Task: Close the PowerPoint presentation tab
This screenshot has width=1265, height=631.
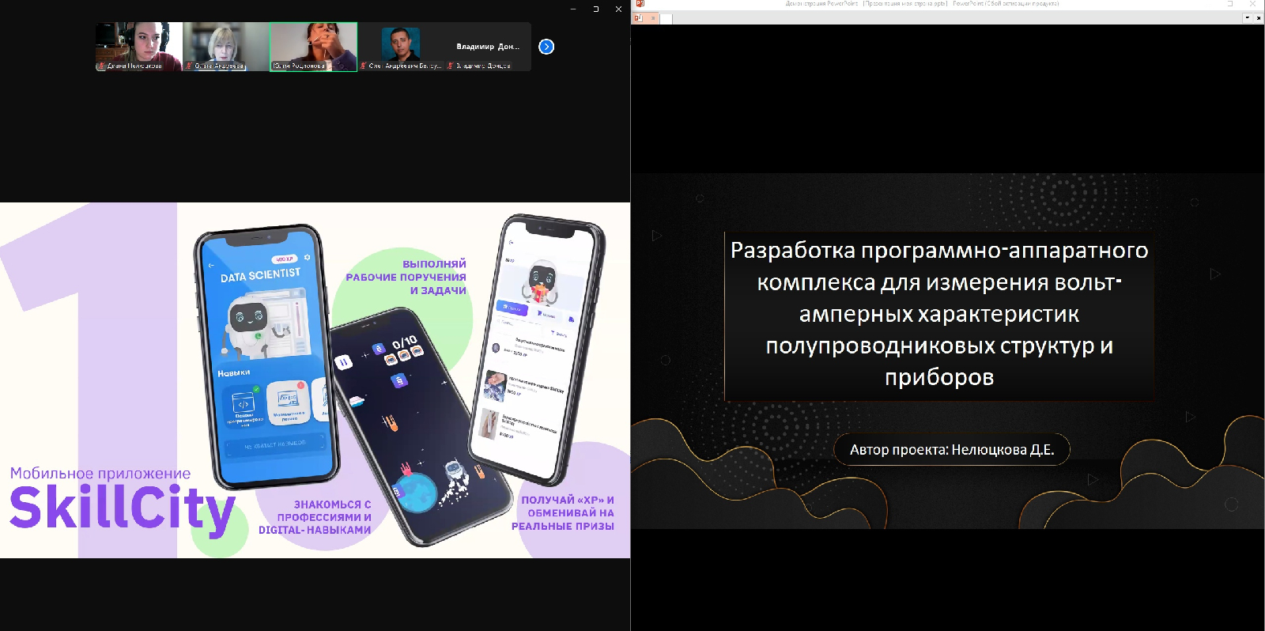Action: coord(653,18)
